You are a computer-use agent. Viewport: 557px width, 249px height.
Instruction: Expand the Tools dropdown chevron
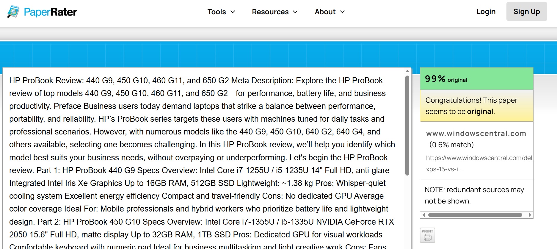(233, 12)
